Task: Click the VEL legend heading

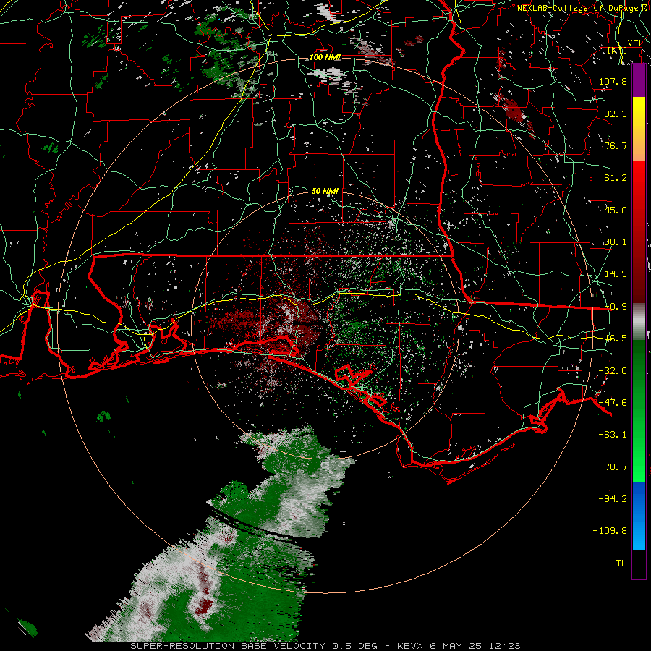Action: pyautogui.click(x=635, y=43)
